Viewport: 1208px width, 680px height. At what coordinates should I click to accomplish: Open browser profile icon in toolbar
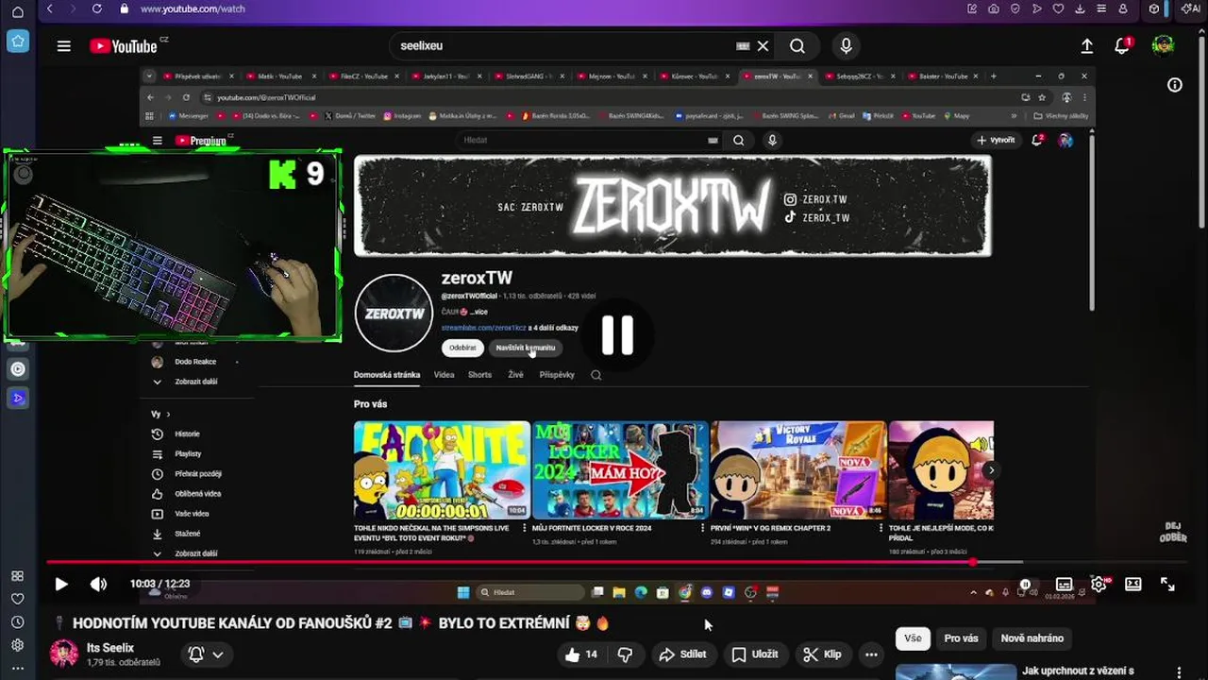point(1123,8)
